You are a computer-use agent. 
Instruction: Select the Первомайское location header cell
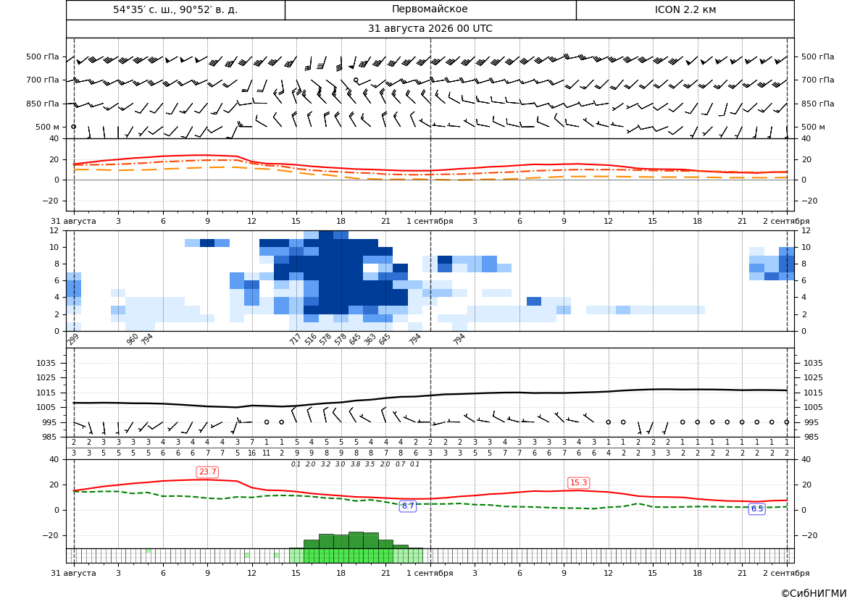(x=430, y=9)
